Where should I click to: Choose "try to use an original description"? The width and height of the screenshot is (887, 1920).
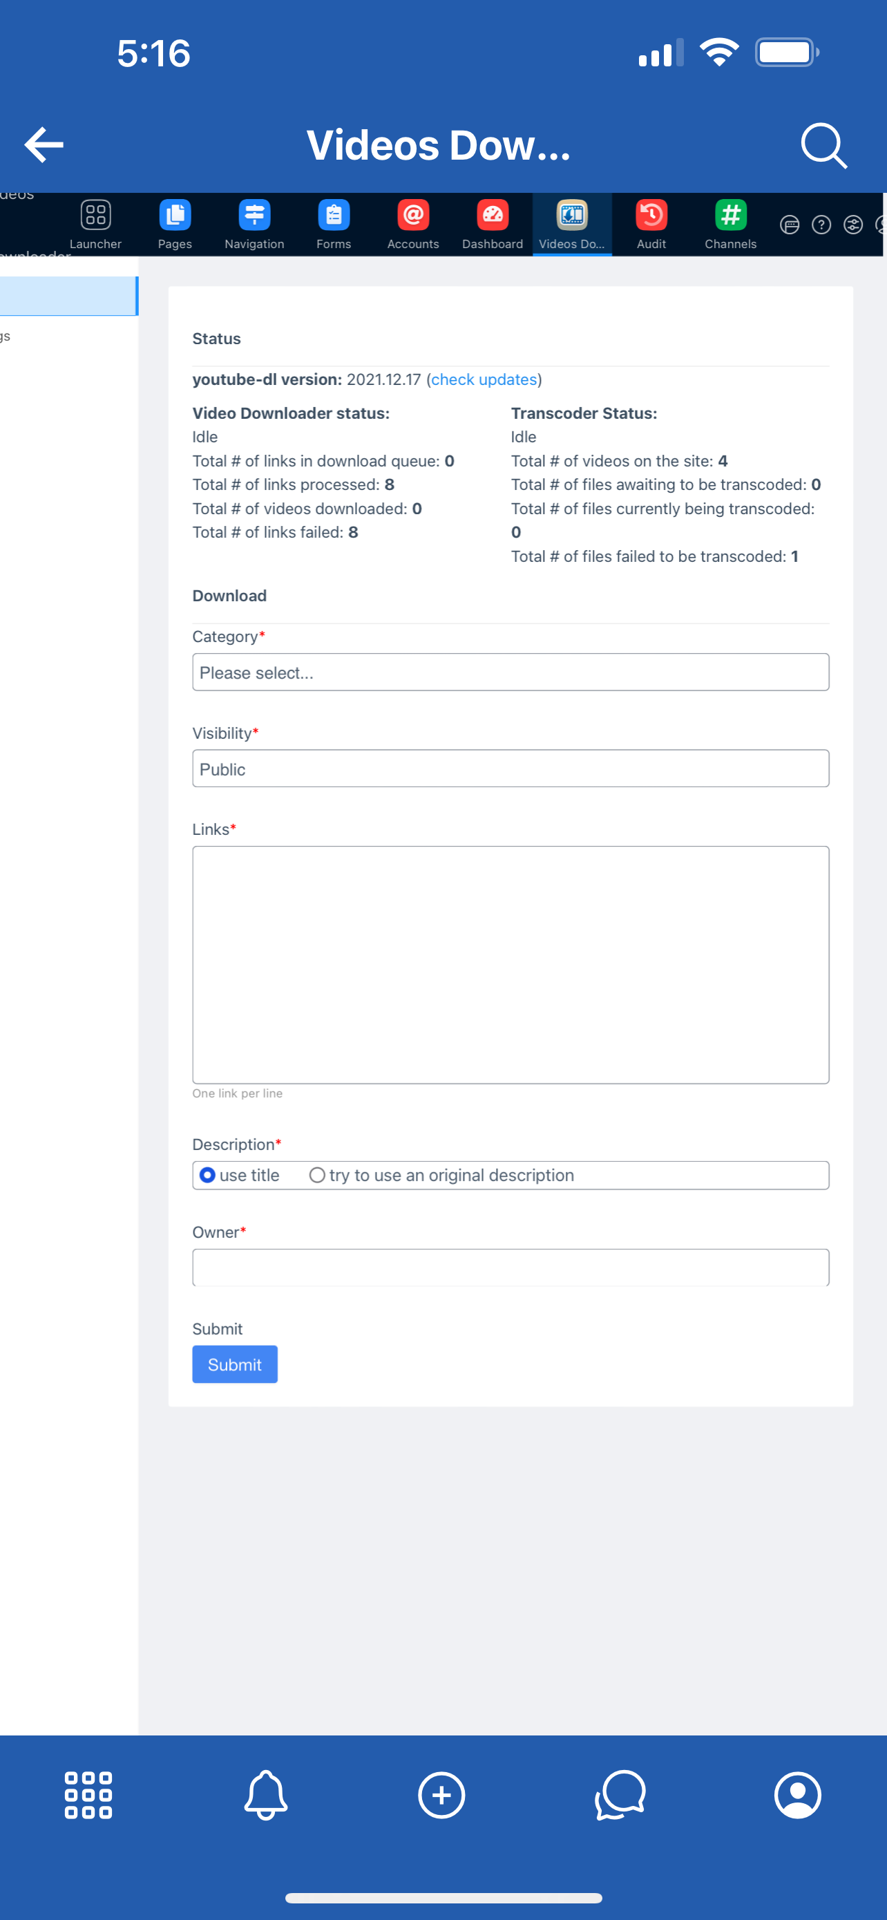point(317,1176)
